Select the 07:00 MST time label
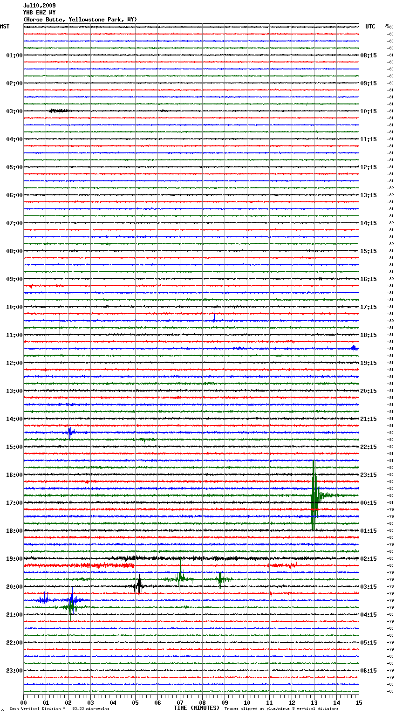 click(14, 223)
